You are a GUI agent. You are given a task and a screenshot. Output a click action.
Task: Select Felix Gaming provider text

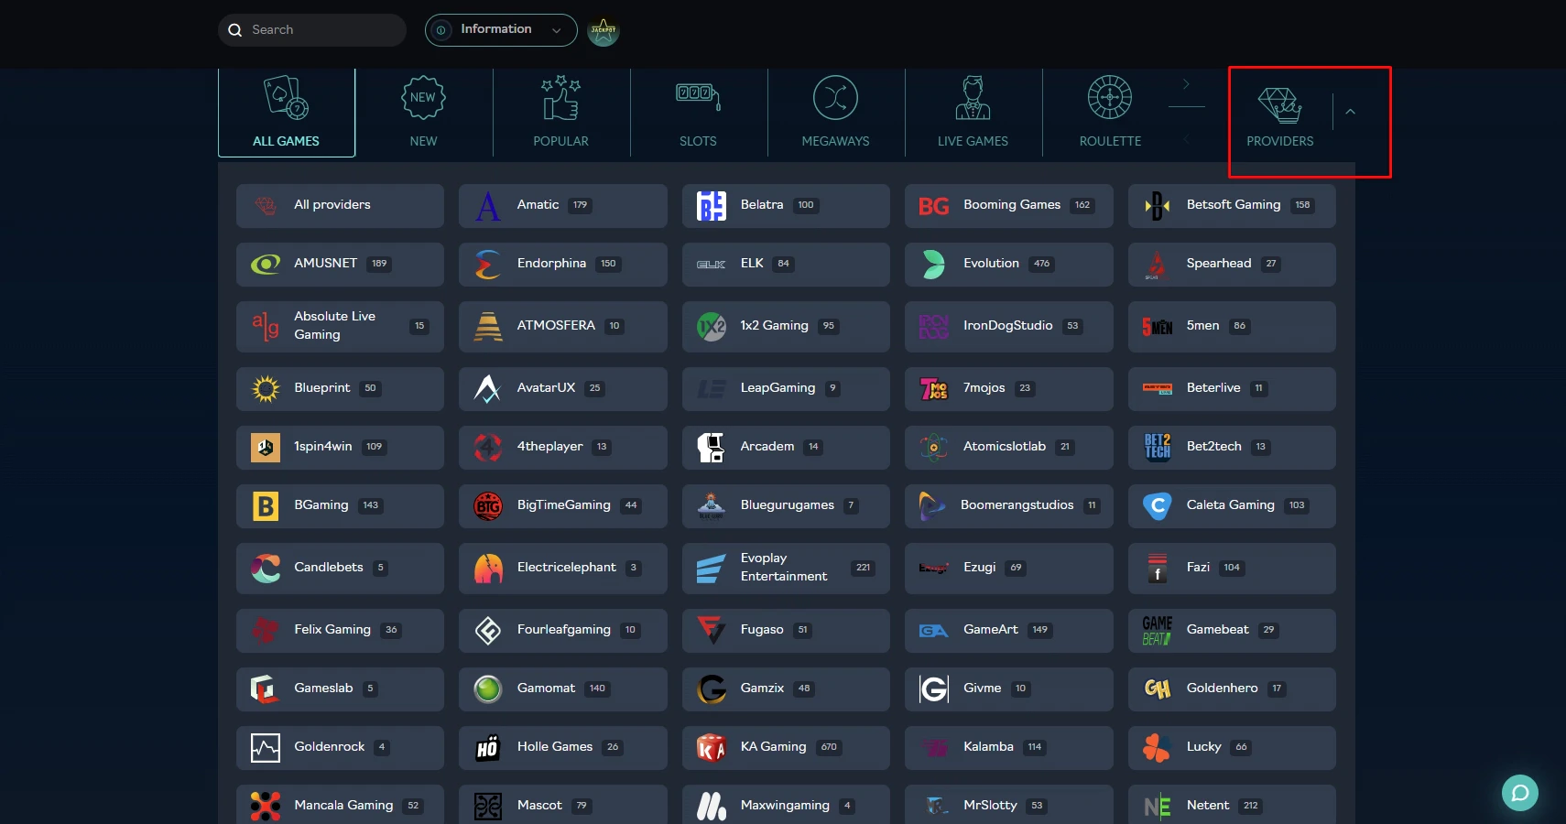332,629
